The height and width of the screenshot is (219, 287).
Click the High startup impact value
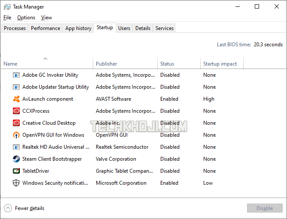click(209, 99)
